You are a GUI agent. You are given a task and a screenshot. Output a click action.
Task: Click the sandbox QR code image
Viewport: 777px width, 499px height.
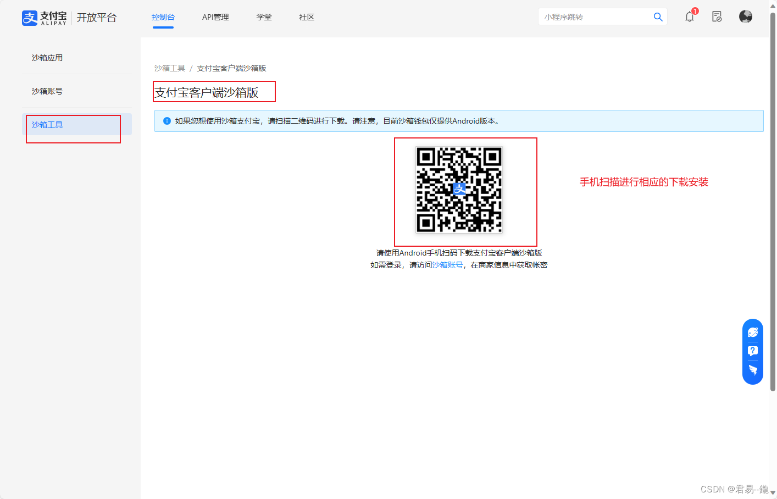pyautogui.click(x=459, y=190)
